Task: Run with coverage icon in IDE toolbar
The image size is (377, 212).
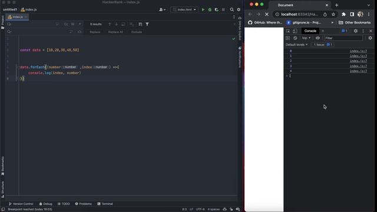Action: pyautogui.click(x=216, y=9)
